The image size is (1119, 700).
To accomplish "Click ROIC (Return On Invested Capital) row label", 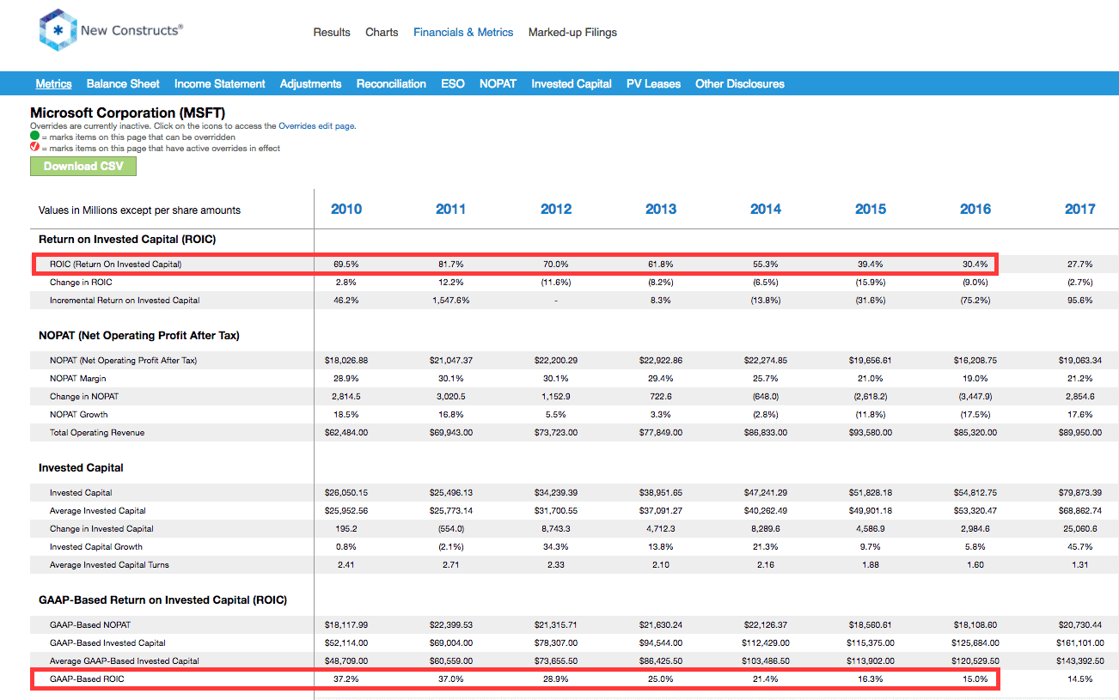I will [116, 265].
